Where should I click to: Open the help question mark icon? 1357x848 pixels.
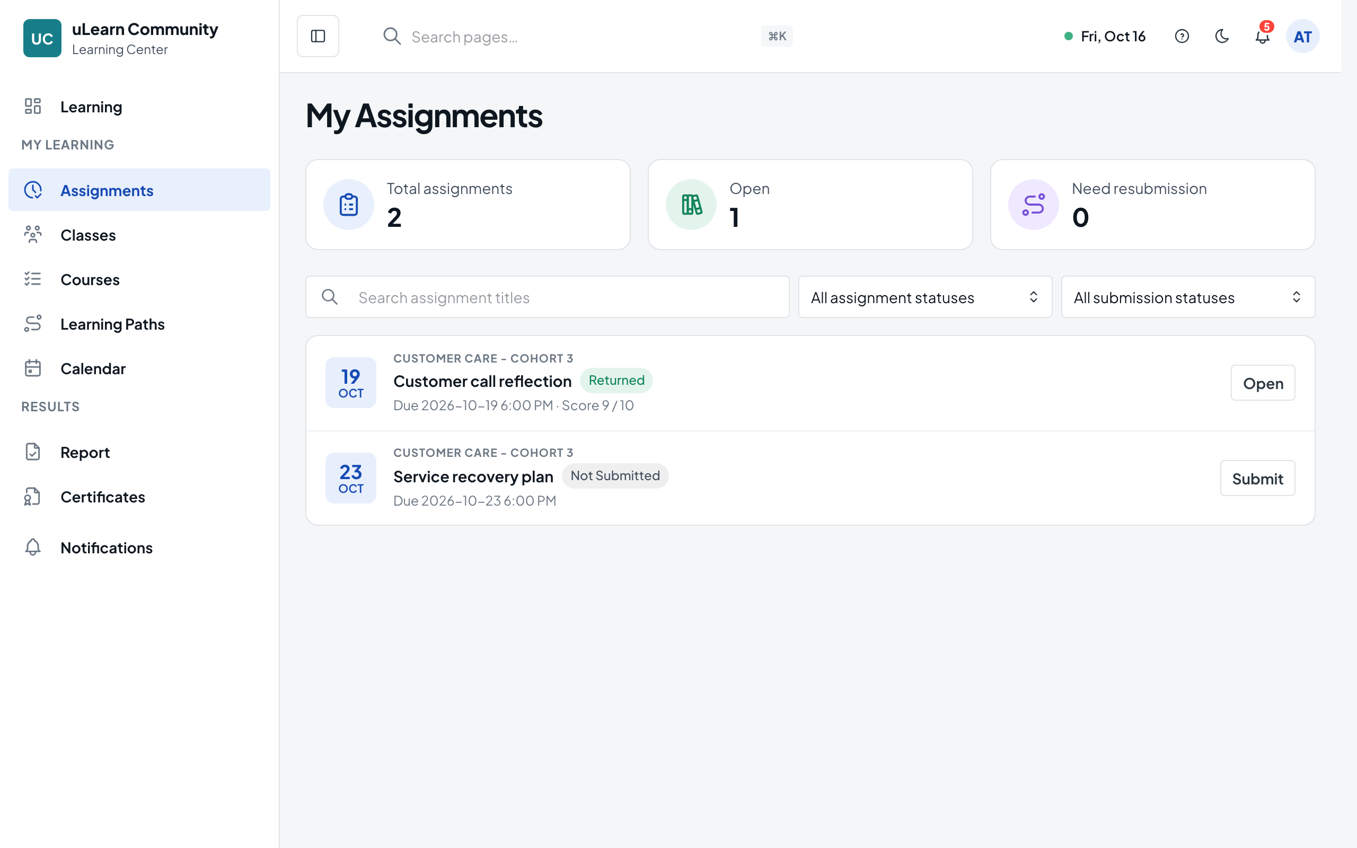pos(1182,37)
